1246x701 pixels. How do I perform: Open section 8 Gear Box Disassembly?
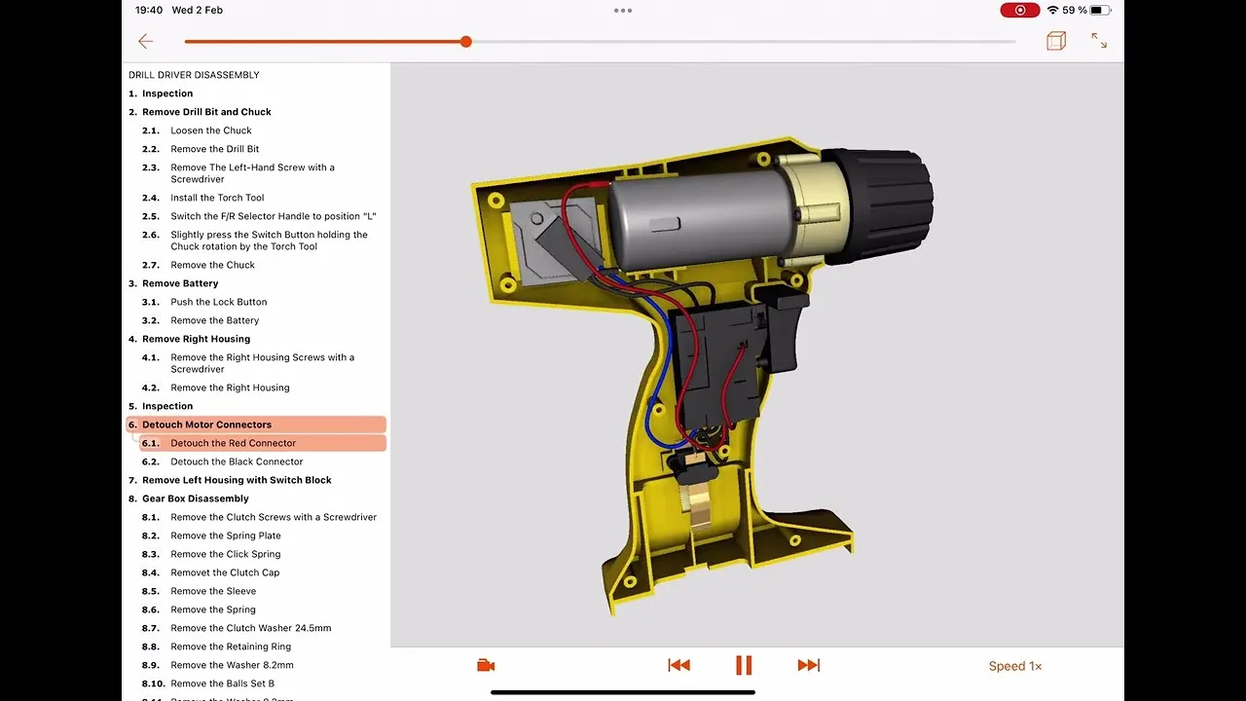[x=195, y=498]
